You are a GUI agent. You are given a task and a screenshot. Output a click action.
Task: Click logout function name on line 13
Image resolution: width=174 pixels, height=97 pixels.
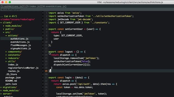click(x=69, y=52)
